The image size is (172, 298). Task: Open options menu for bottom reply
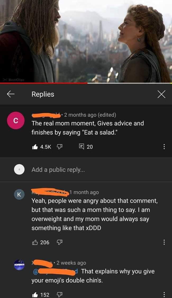(164, 295)
